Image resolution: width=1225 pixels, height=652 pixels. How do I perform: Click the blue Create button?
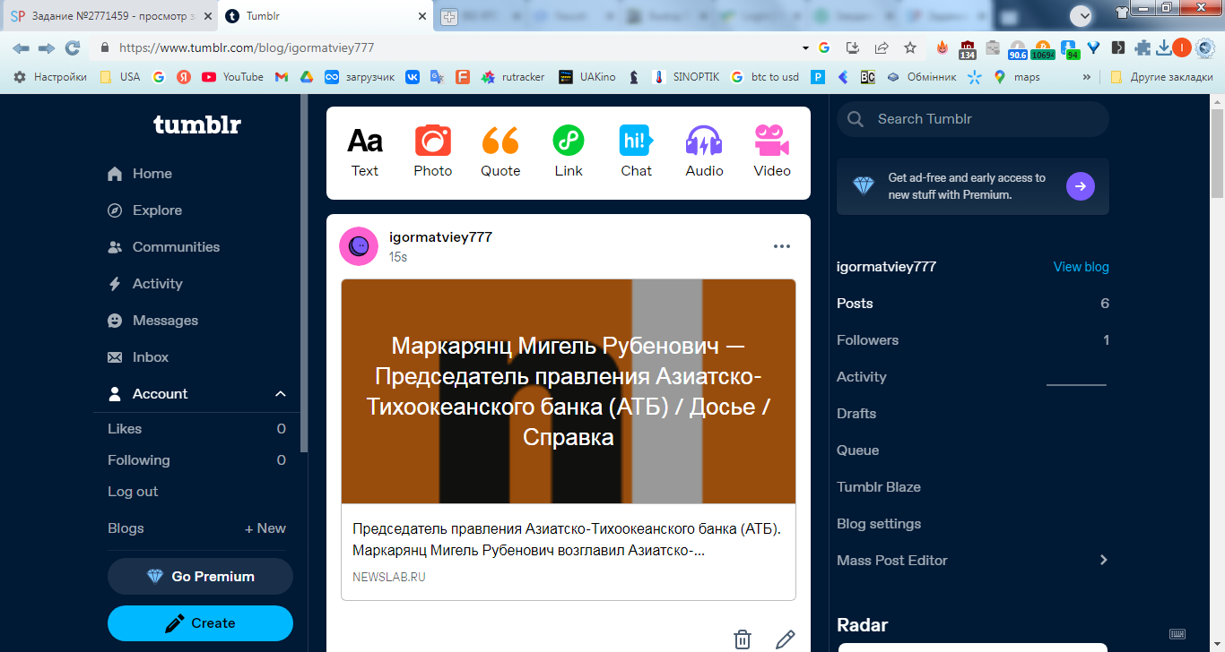[x=200, y=623]
